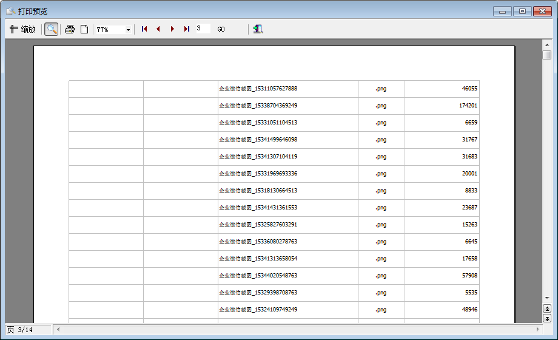Click the page-up double arrow button
The image size is (558, 340).
coord(547,309)
